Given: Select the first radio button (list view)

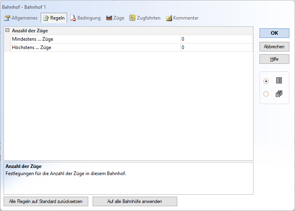Looking at the screenshot, I should pos(266,81).
